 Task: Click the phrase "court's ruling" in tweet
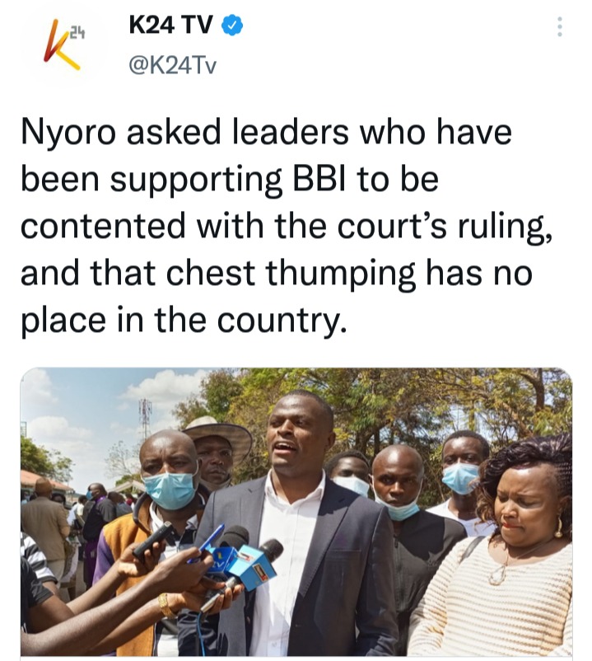445,227
